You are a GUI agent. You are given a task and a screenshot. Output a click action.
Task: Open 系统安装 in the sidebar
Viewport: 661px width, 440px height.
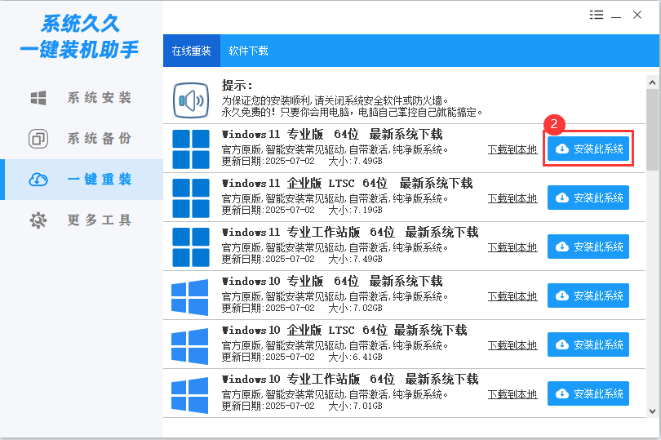[82, 98]
